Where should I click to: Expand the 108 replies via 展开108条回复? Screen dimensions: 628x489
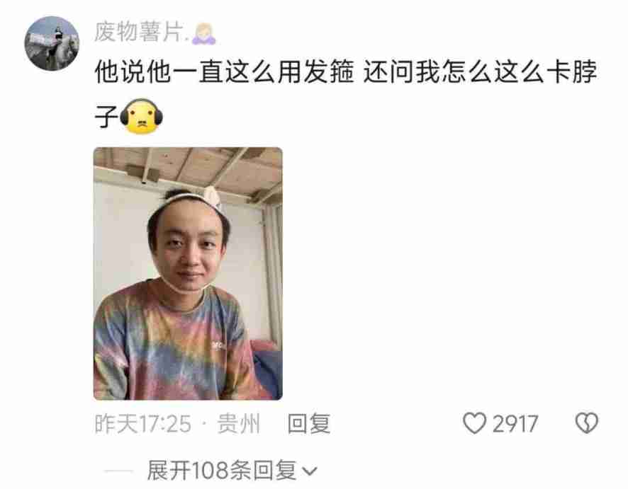pos(221,471)
